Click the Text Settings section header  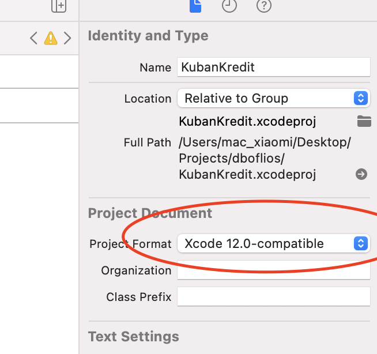point(133,336)
